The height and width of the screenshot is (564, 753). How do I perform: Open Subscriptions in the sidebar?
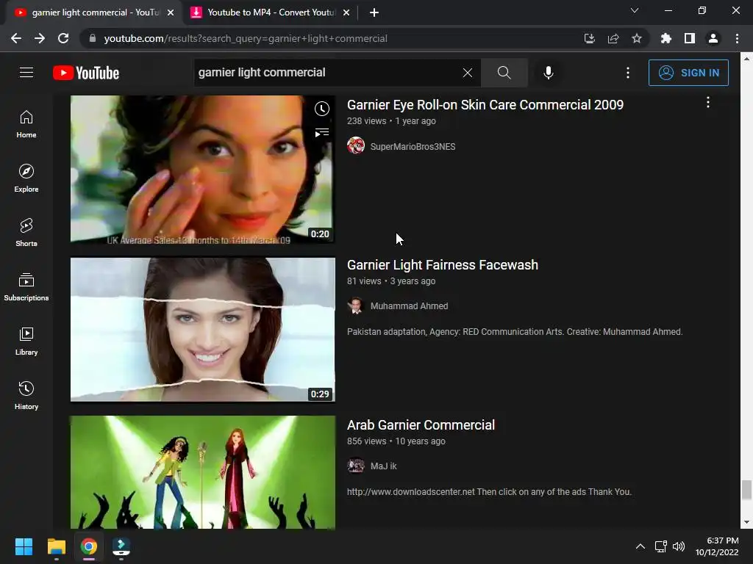[x=26, y=287]
